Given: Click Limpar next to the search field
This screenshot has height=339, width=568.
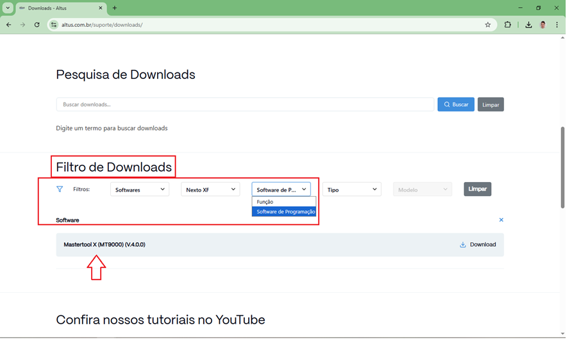Looking at the screenshot, I should (490, 104).
